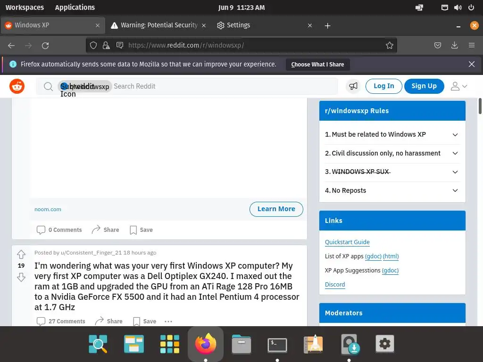Upvote the first Windows XP computer post
Image resolution: width=483 pixels, height=362 pixels.
(21, 254)
